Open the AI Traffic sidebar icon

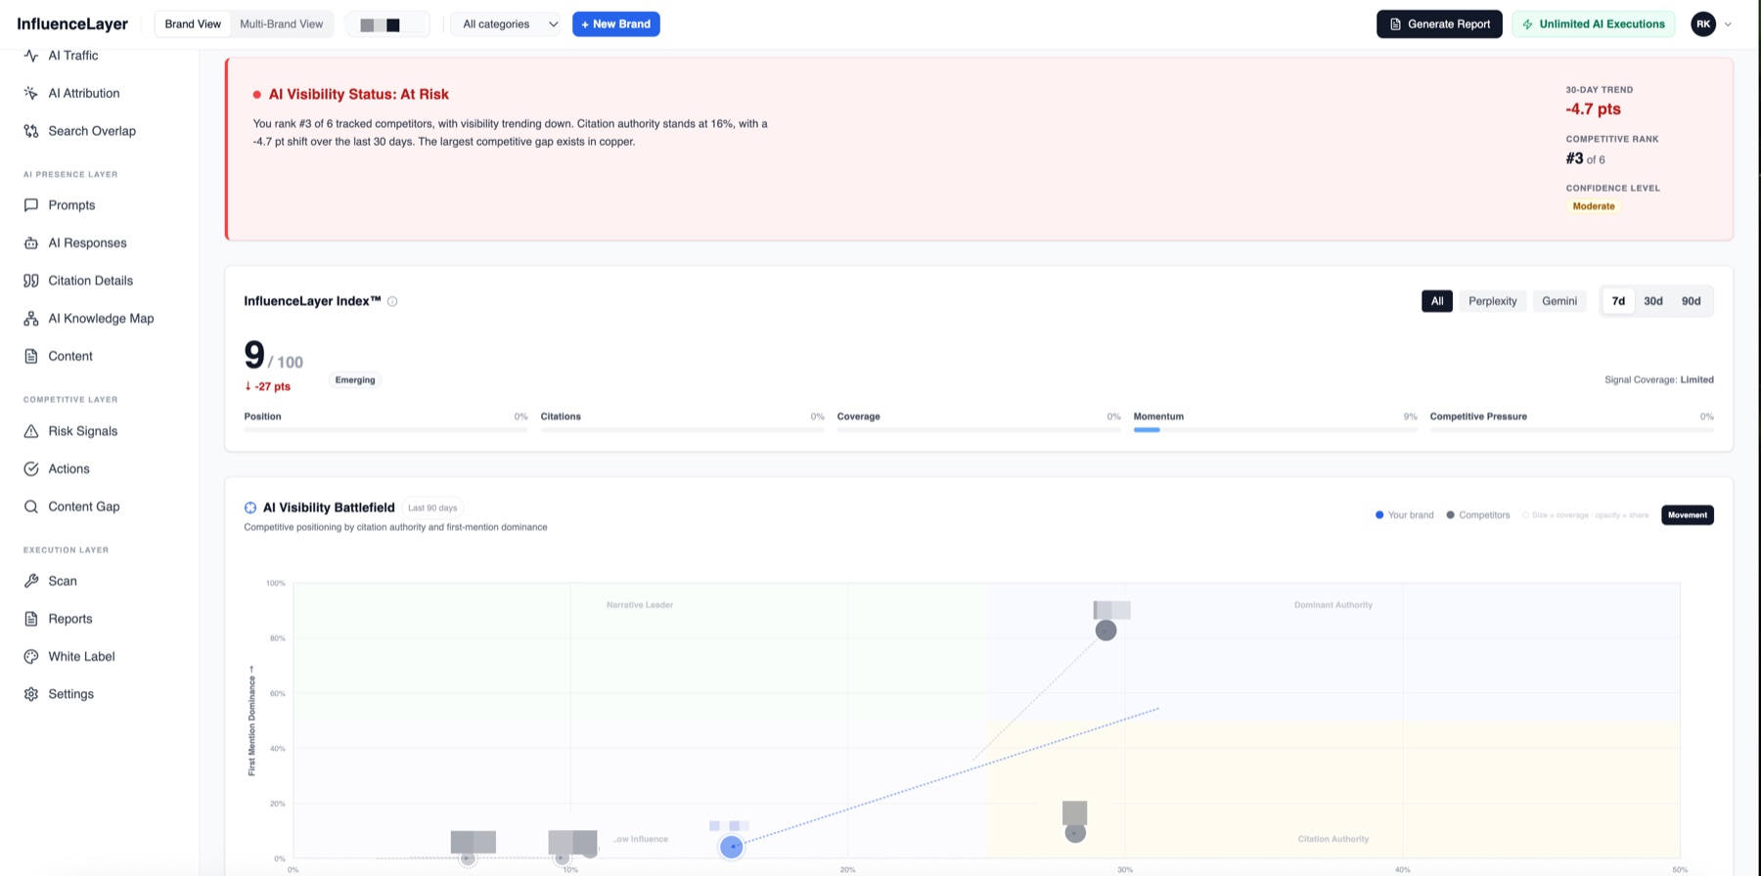tap(31, 56)
